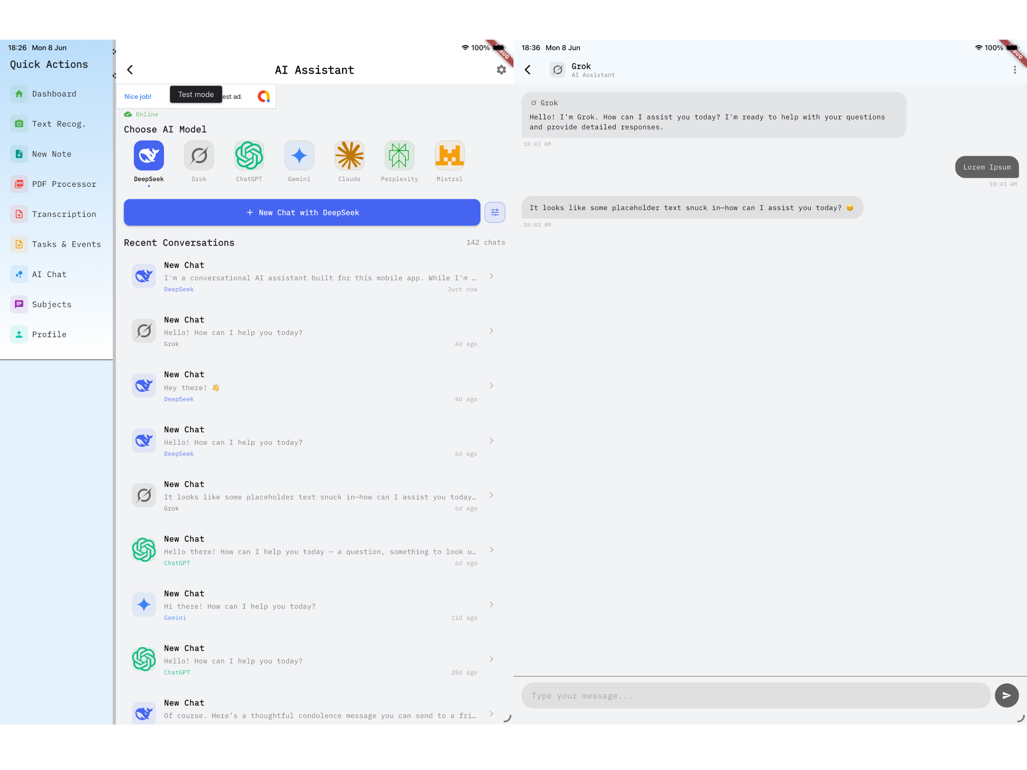Screen dimensions: 1027x770
Task: Click the 'Choose AI Model' heading
Action: pyautogui.click(x=165, y=129)
